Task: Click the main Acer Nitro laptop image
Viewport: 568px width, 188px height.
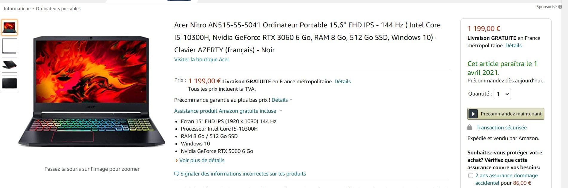Action: pyautogui.click(x=92, y=91)
